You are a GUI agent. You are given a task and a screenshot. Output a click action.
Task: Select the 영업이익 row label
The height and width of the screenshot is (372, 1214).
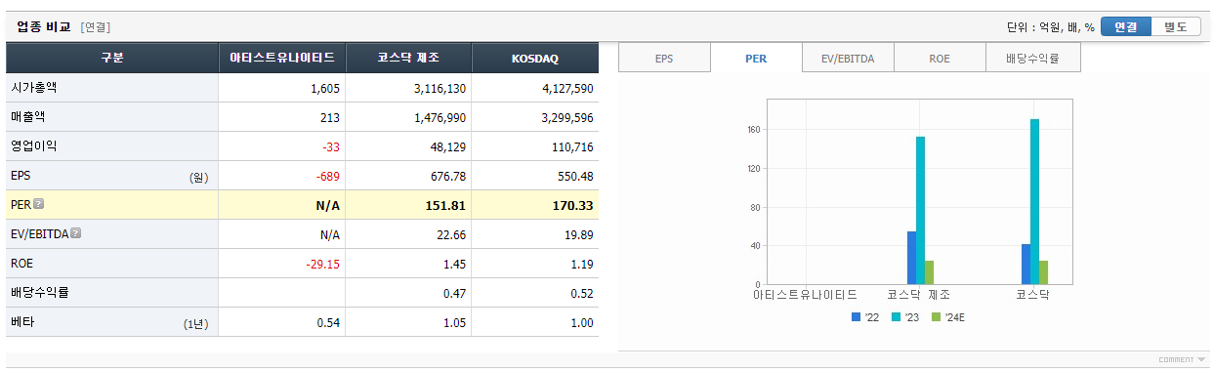click(x=34, y=146)
